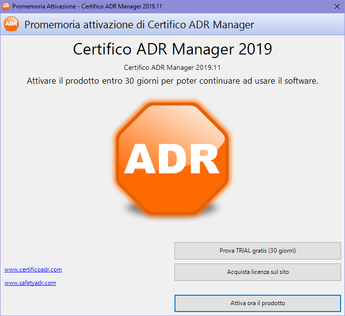The image size is (345, 316).
Task: Start the free 30-day TRIAL
Action: [x=258, y=251]
